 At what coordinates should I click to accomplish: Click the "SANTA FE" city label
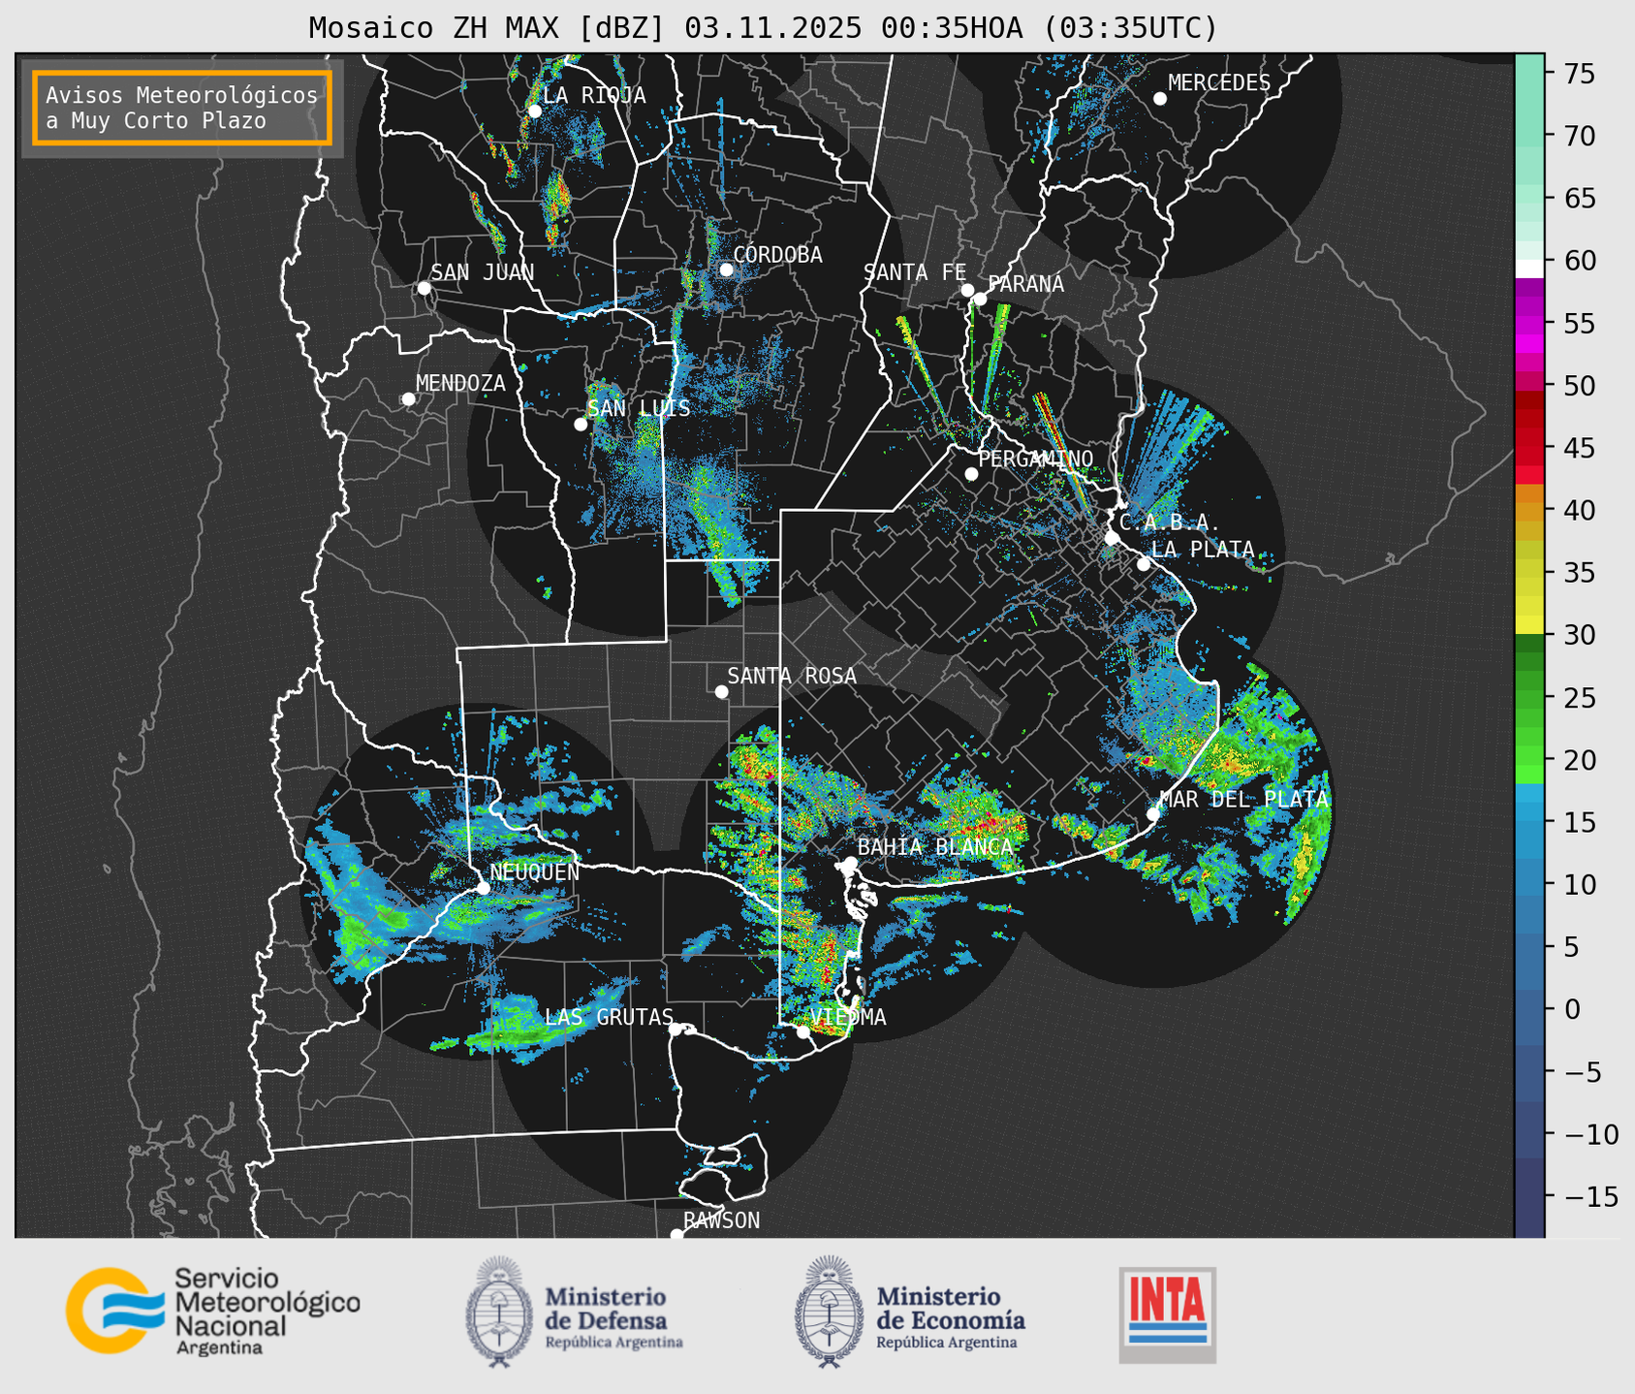point(915,272)
